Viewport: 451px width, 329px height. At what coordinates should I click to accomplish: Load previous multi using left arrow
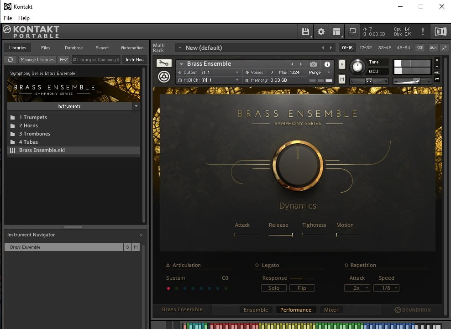[323, 48]
